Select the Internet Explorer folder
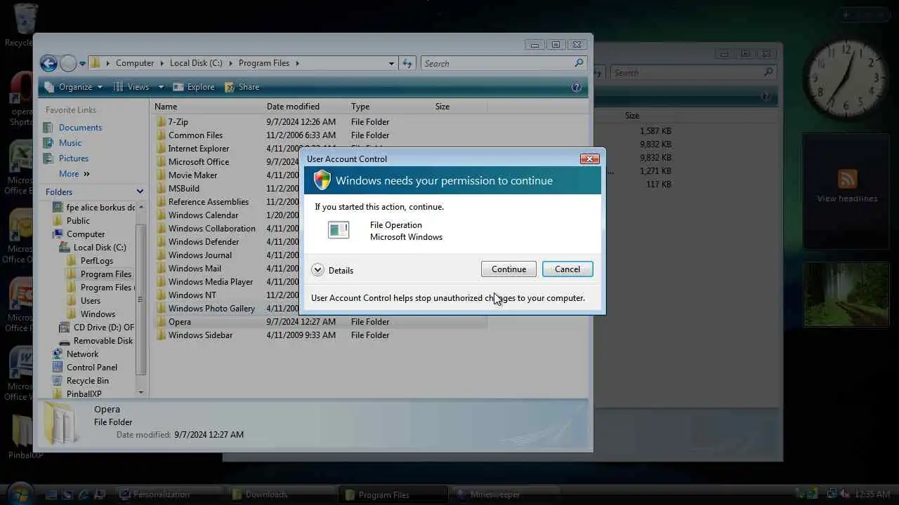 pyautogui.click(x=198, y=149)
